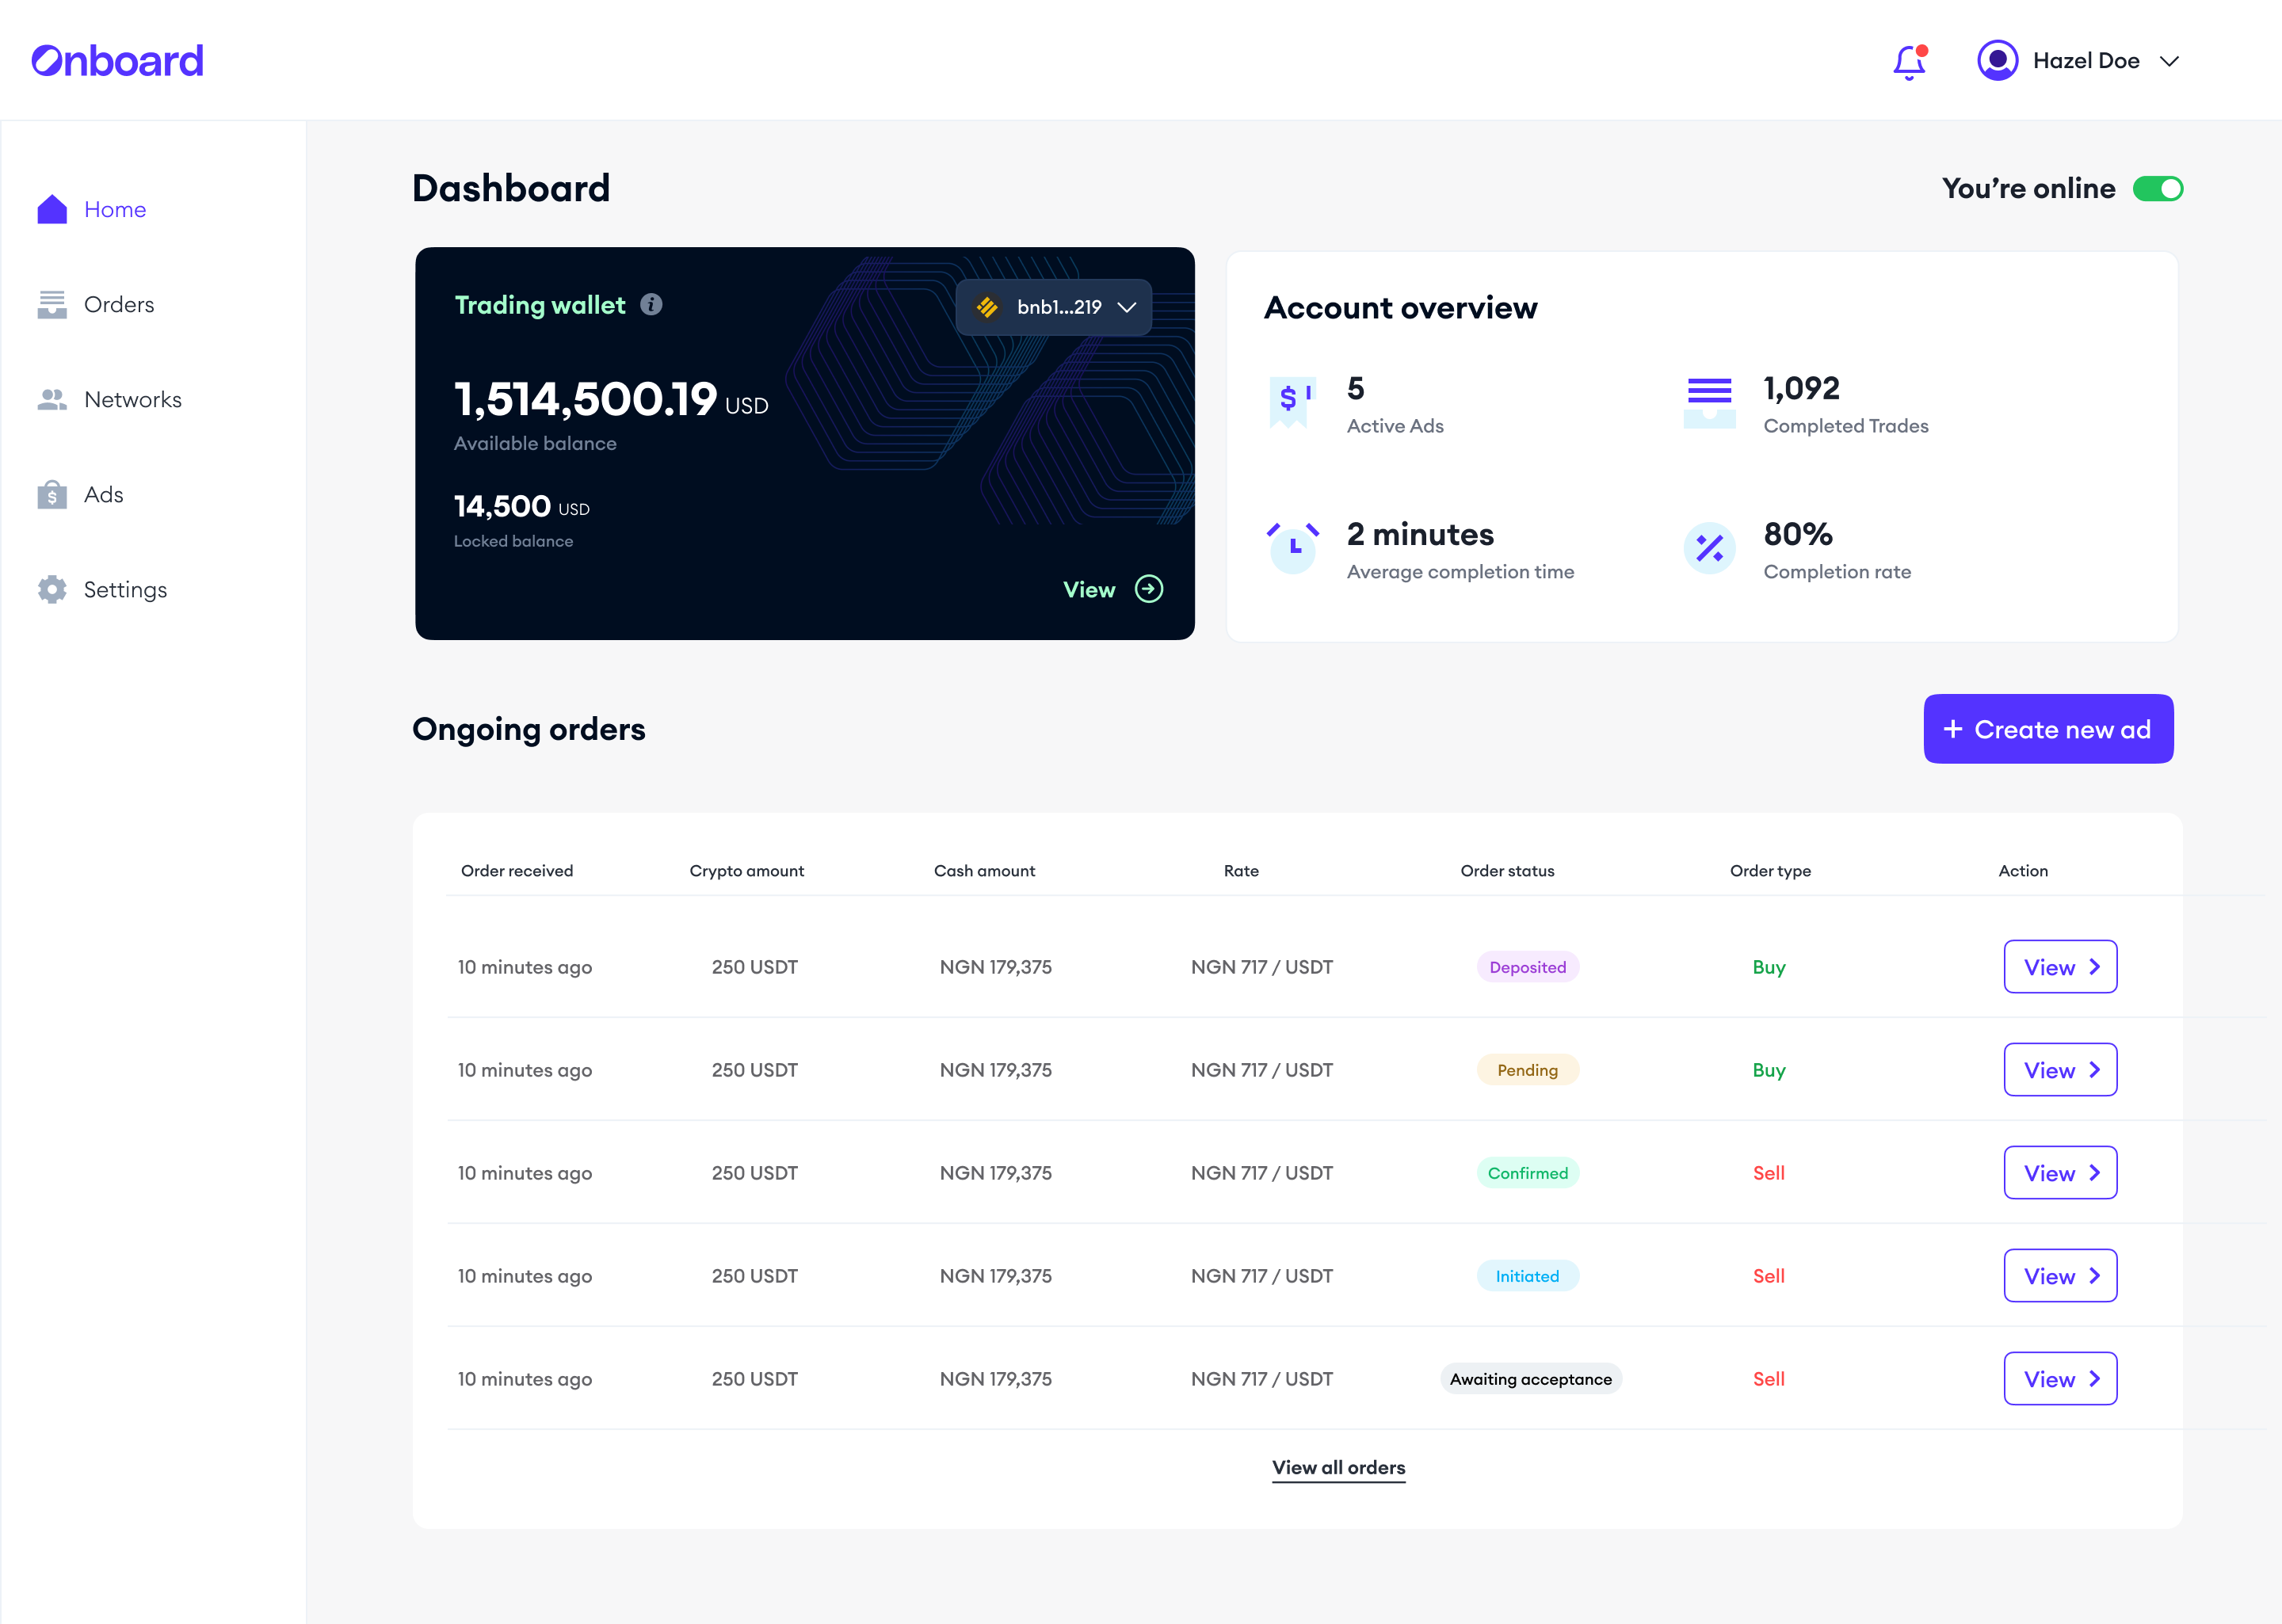Image resolution: width=2282 pixels, height=1624 pixels.
Task: Open the notifications bell
Action: tap(1910, 62)
